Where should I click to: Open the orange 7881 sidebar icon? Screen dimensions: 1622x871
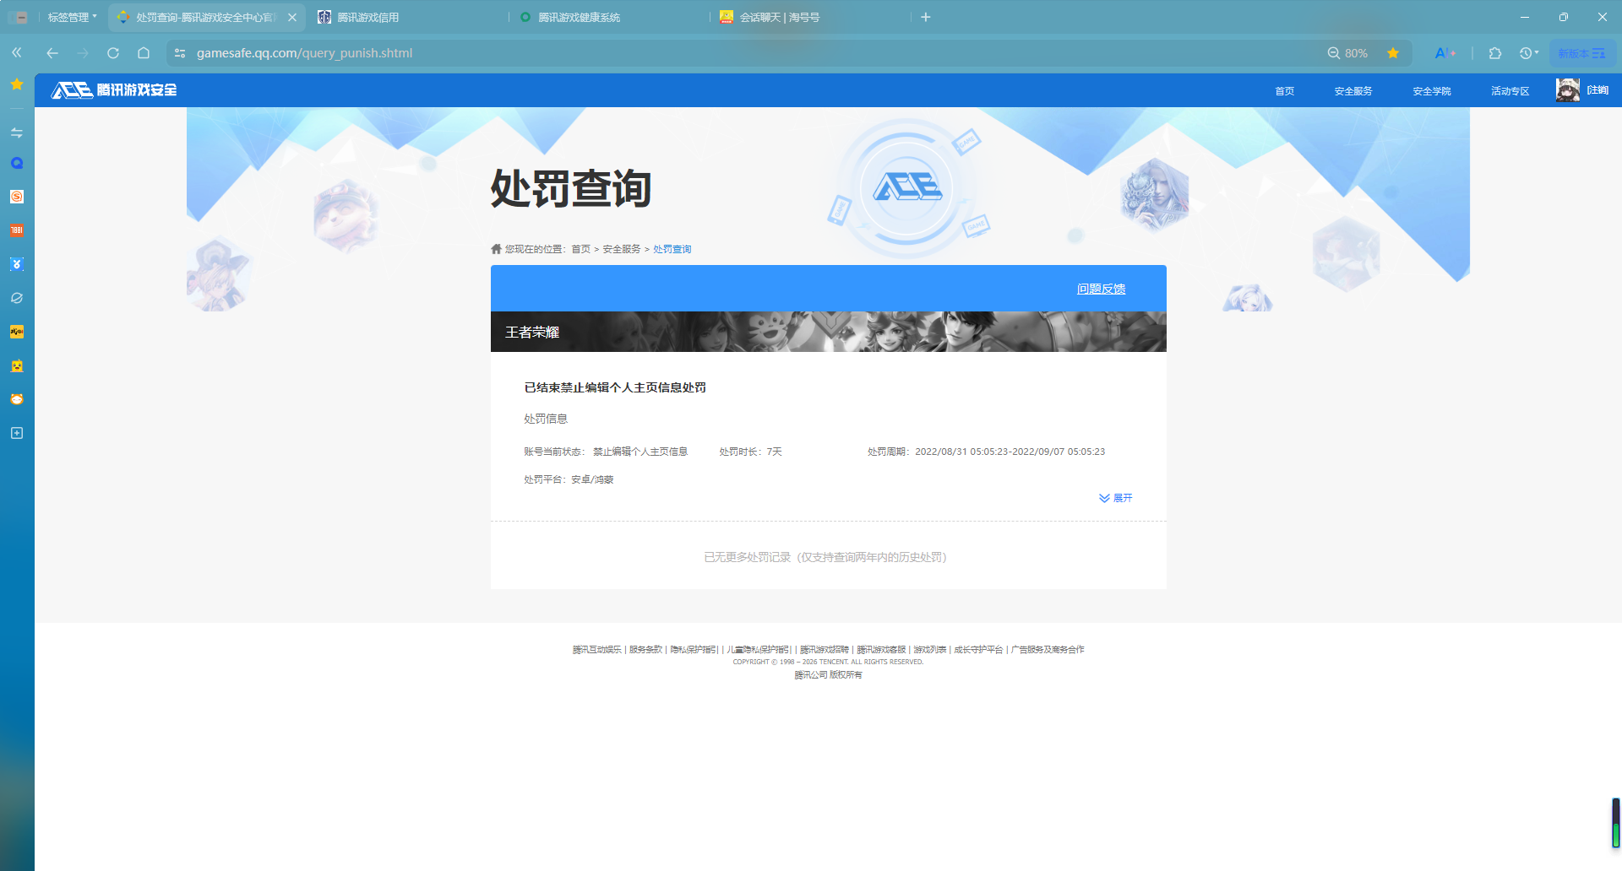pyautogui.click(x=17, y=230)
